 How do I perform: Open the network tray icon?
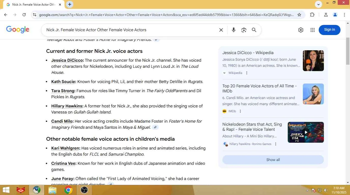pos(320,190)
